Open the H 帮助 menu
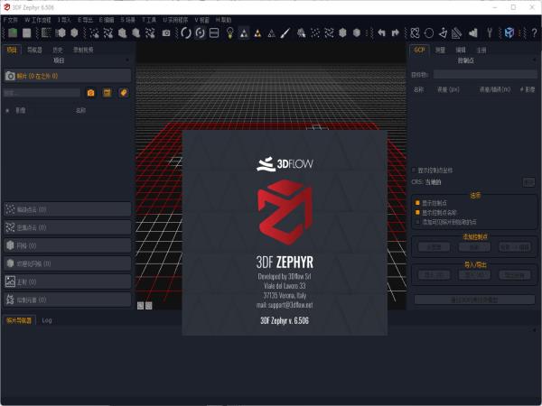Viewport: 542px width, 406px height. [x=224, y=20]
